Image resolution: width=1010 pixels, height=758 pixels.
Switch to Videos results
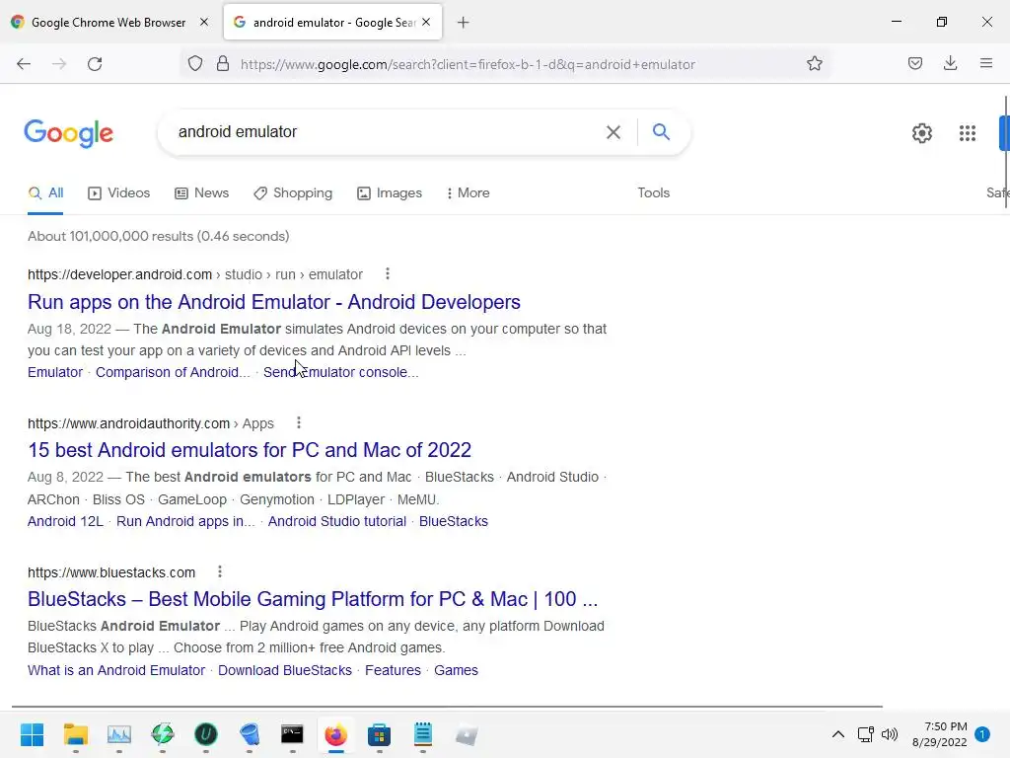coord(119,193)
